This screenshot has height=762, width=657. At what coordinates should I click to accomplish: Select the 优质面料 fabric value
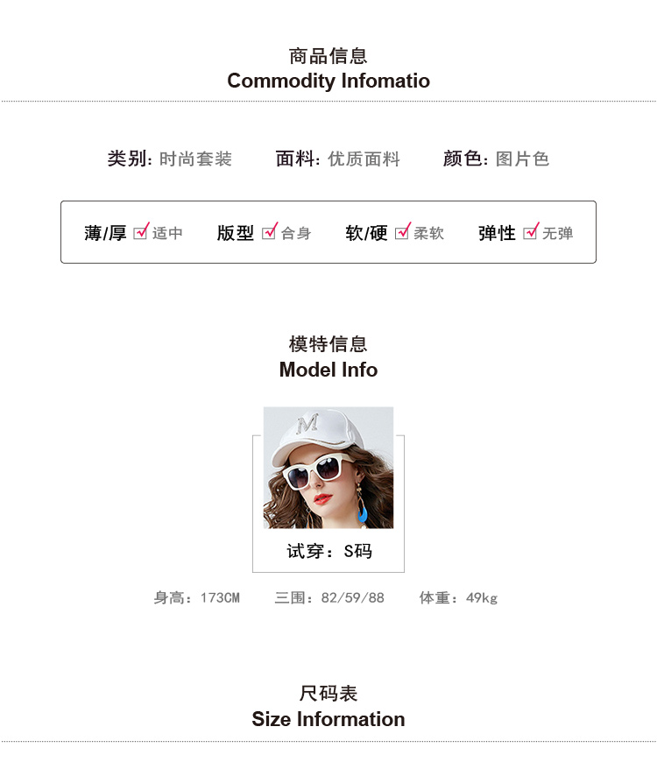click(x=364, y=159)
